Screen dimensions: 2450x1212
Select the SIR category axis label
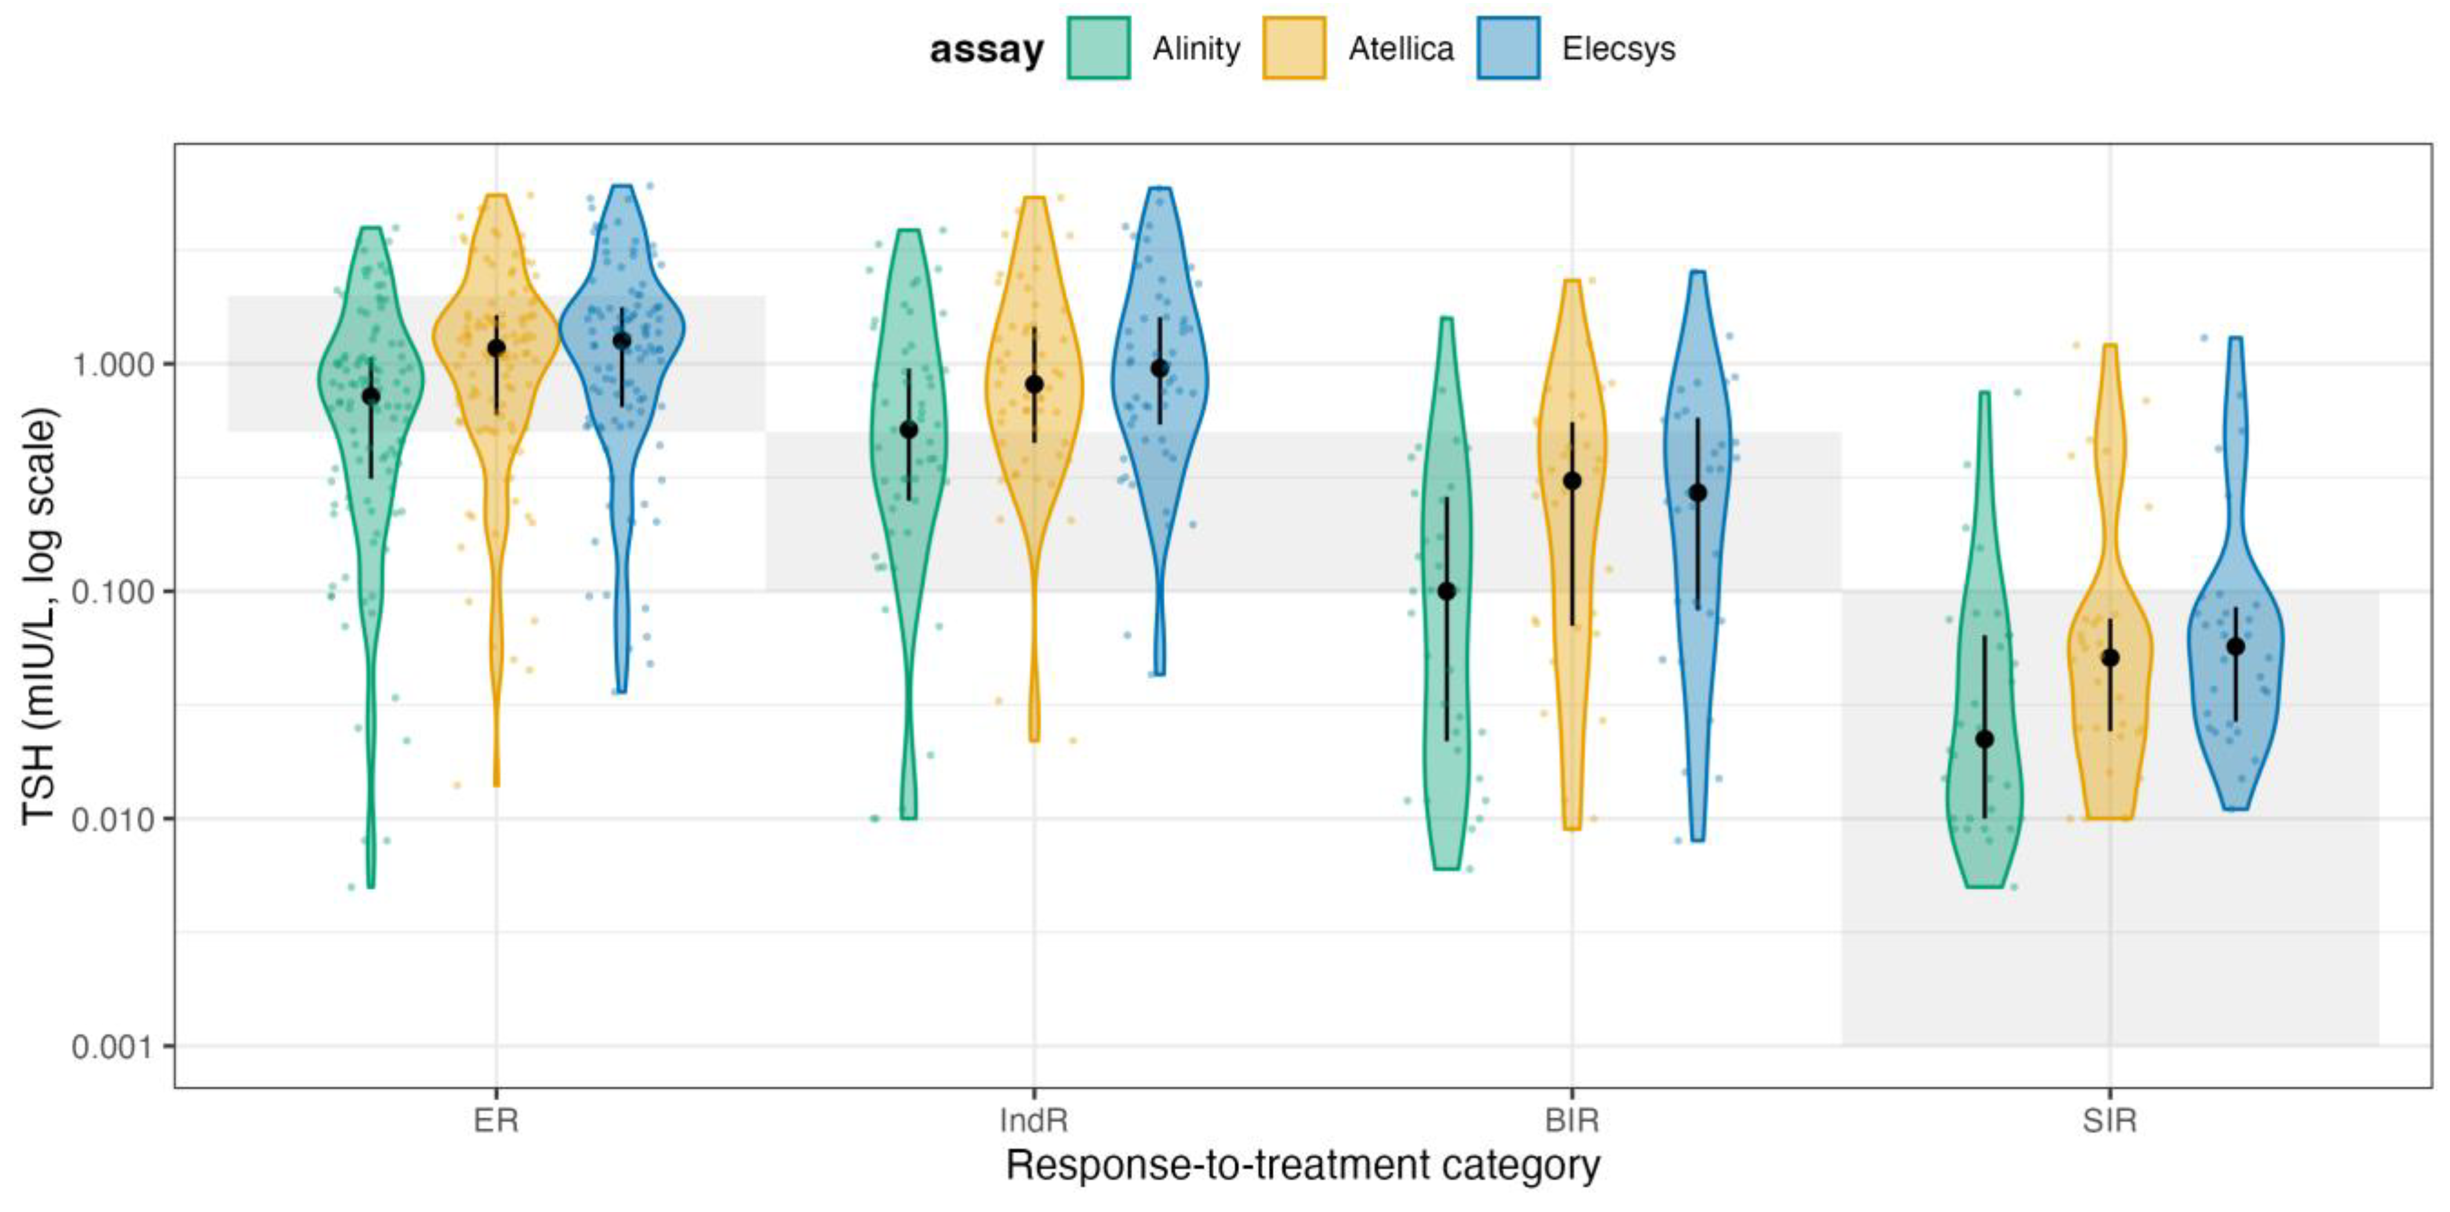click(2109, 1121)
